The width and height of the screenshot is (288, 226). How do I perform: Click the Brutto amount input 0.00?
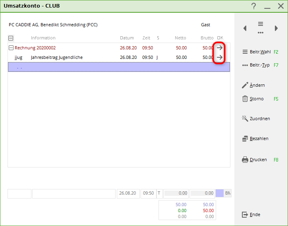pos(202,194)
